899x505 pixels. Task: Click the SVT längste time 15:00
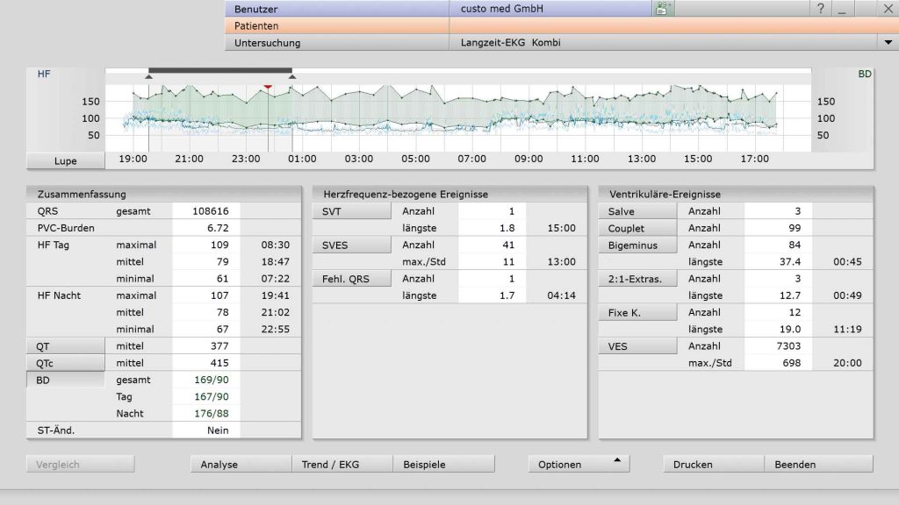tap(561, 228)
